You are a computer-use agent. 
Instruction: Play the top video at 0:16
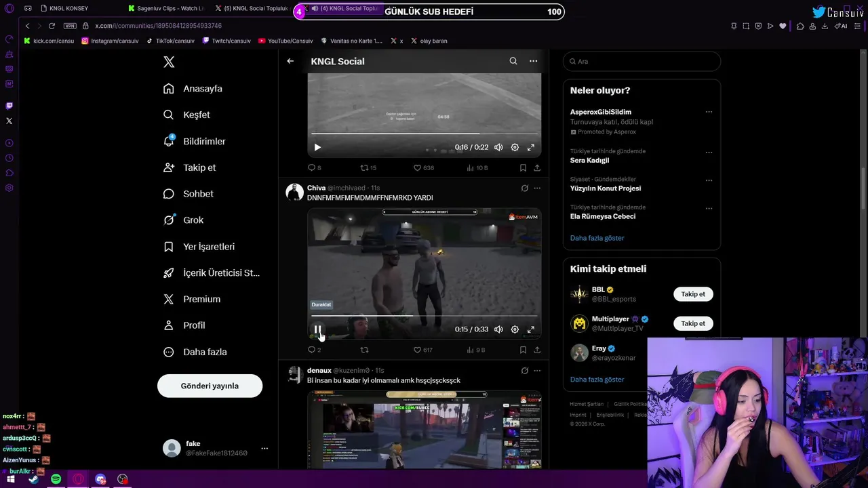click(x=317, y=147)
